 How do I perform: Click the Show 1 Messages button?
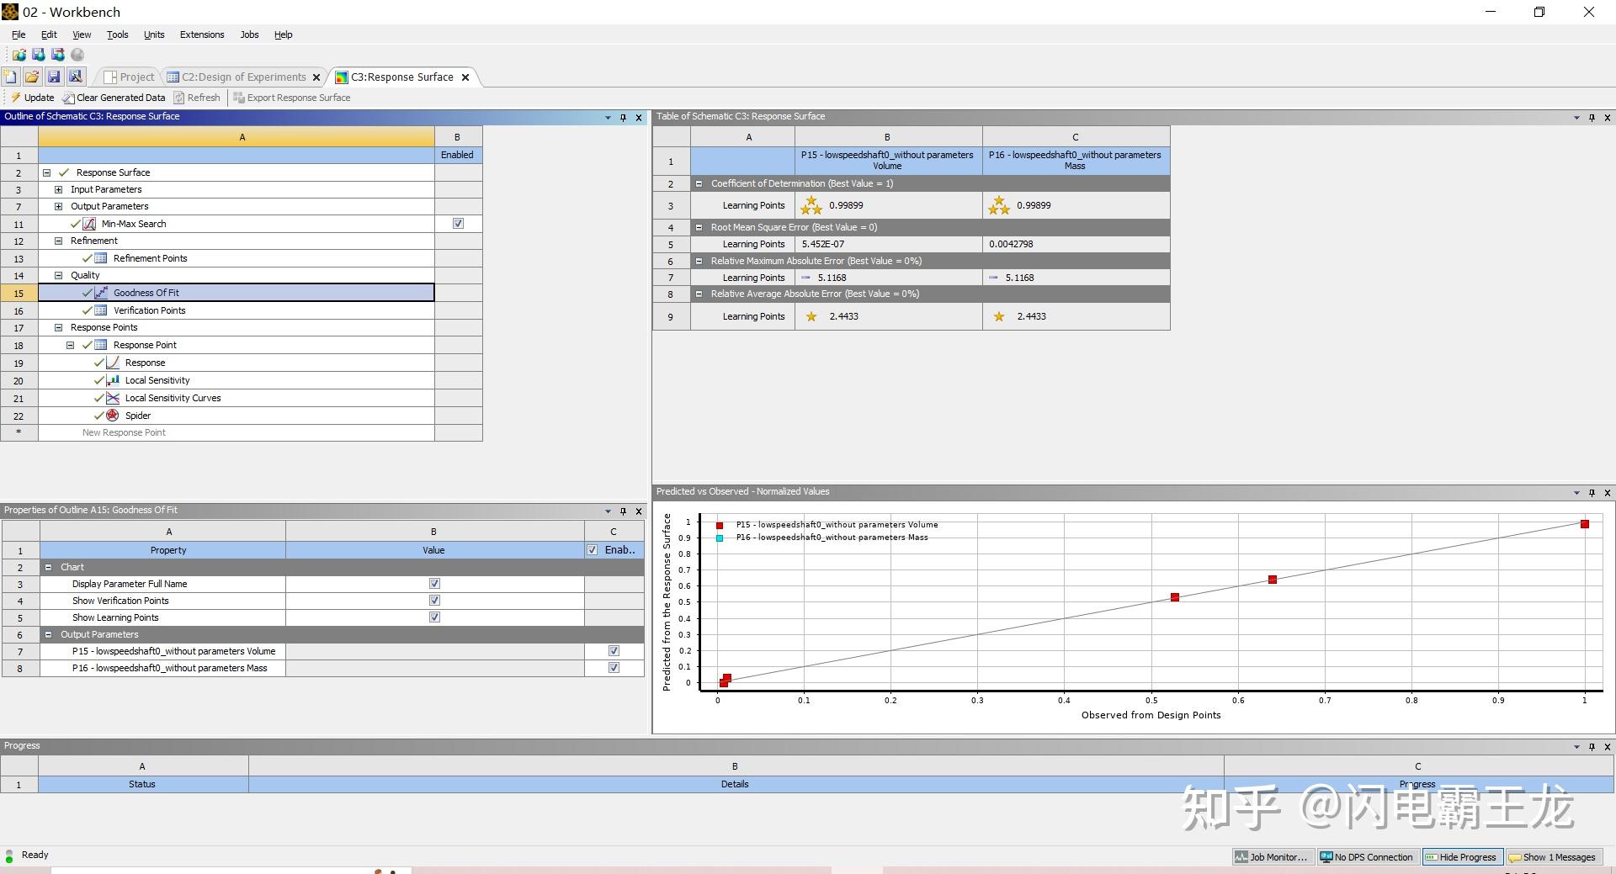pyautogui.click(x=1553, y=856)
